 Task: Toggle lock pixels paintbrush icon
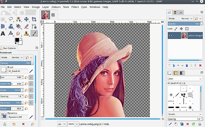(x=176, y=29)
